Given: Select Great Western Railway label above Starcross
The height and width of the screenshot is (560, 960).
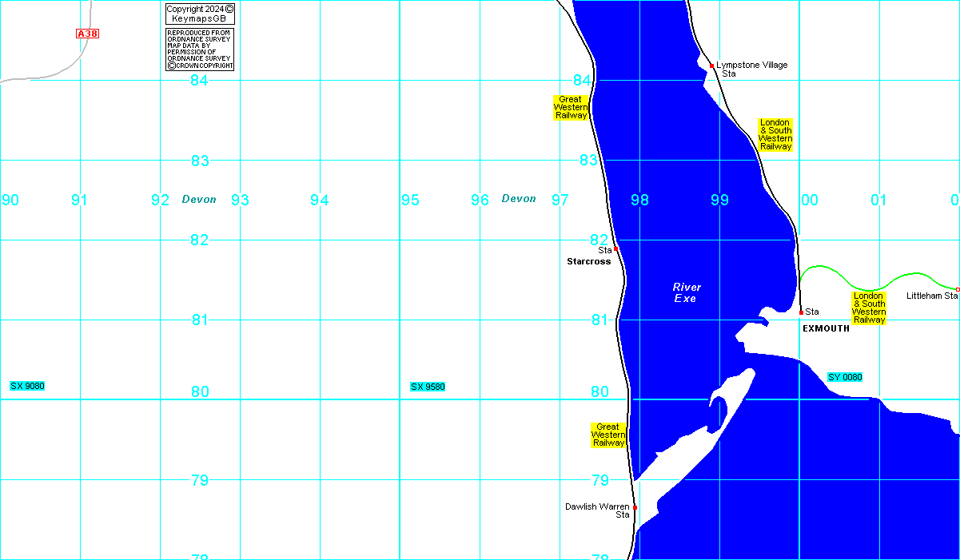Looking at the screenshot, I should (571, 108).
